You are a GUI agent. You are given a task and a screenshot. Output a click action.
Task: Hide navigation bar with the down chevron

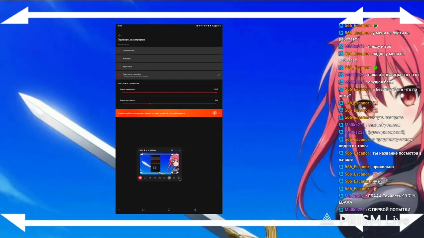tap(119, 210)
